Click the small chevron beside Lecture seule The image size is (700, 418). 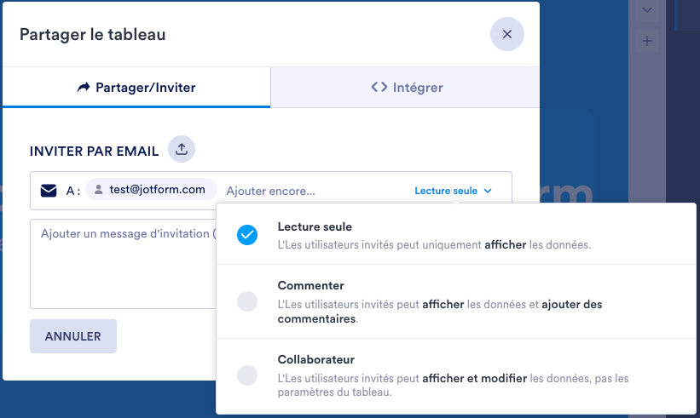coord(488,192)
